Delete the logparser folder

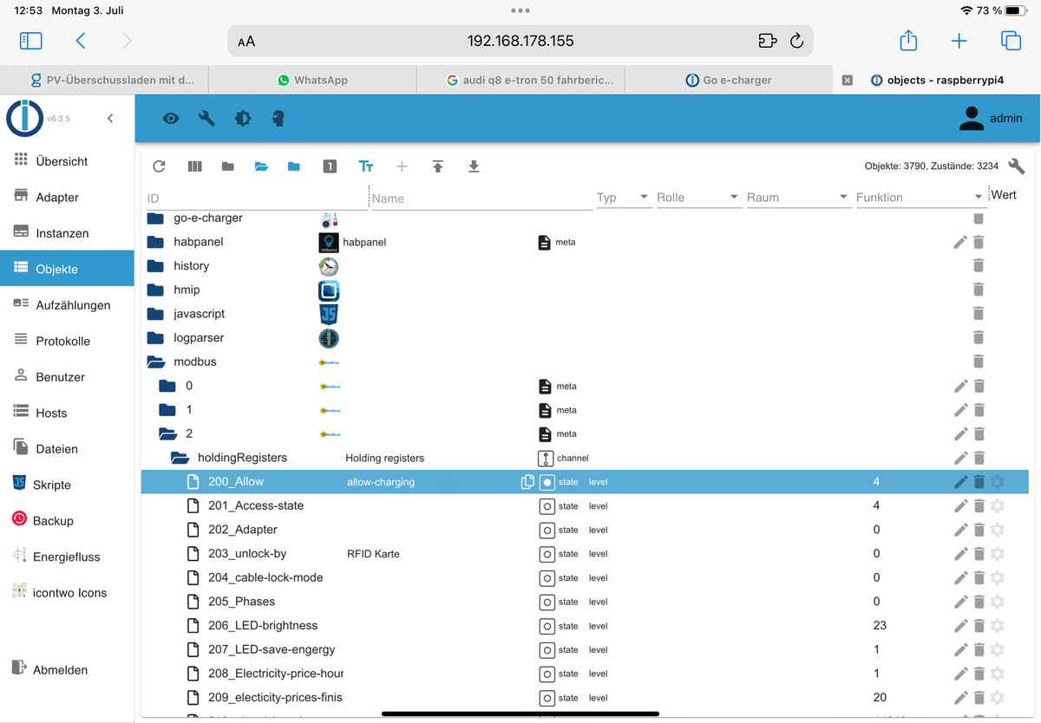[979, 338]
